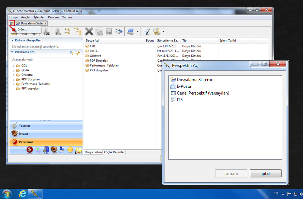The width and height of the screenshot is (303, 199).
Task: Click the shared folder icon in bottom bar
Action: point(78,150)
